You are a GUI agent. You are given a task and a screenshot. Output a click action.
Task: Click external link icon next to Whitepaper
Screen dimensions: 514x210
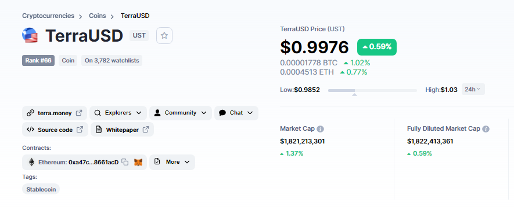pyautogui.click(x=146, y=130)
